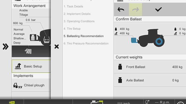Go to step 1 Task Details
The image size is (186, 104).
coord(73,6)
